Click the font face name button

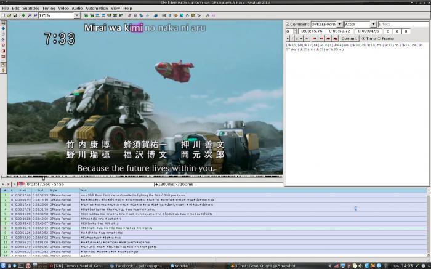[x=307, y=38]
